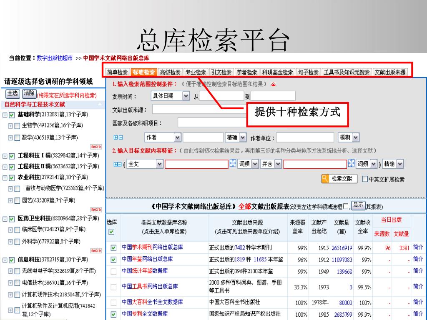Toggle select-all checkbox under 选库 header

pyautogui.click(x=111, y=232)
